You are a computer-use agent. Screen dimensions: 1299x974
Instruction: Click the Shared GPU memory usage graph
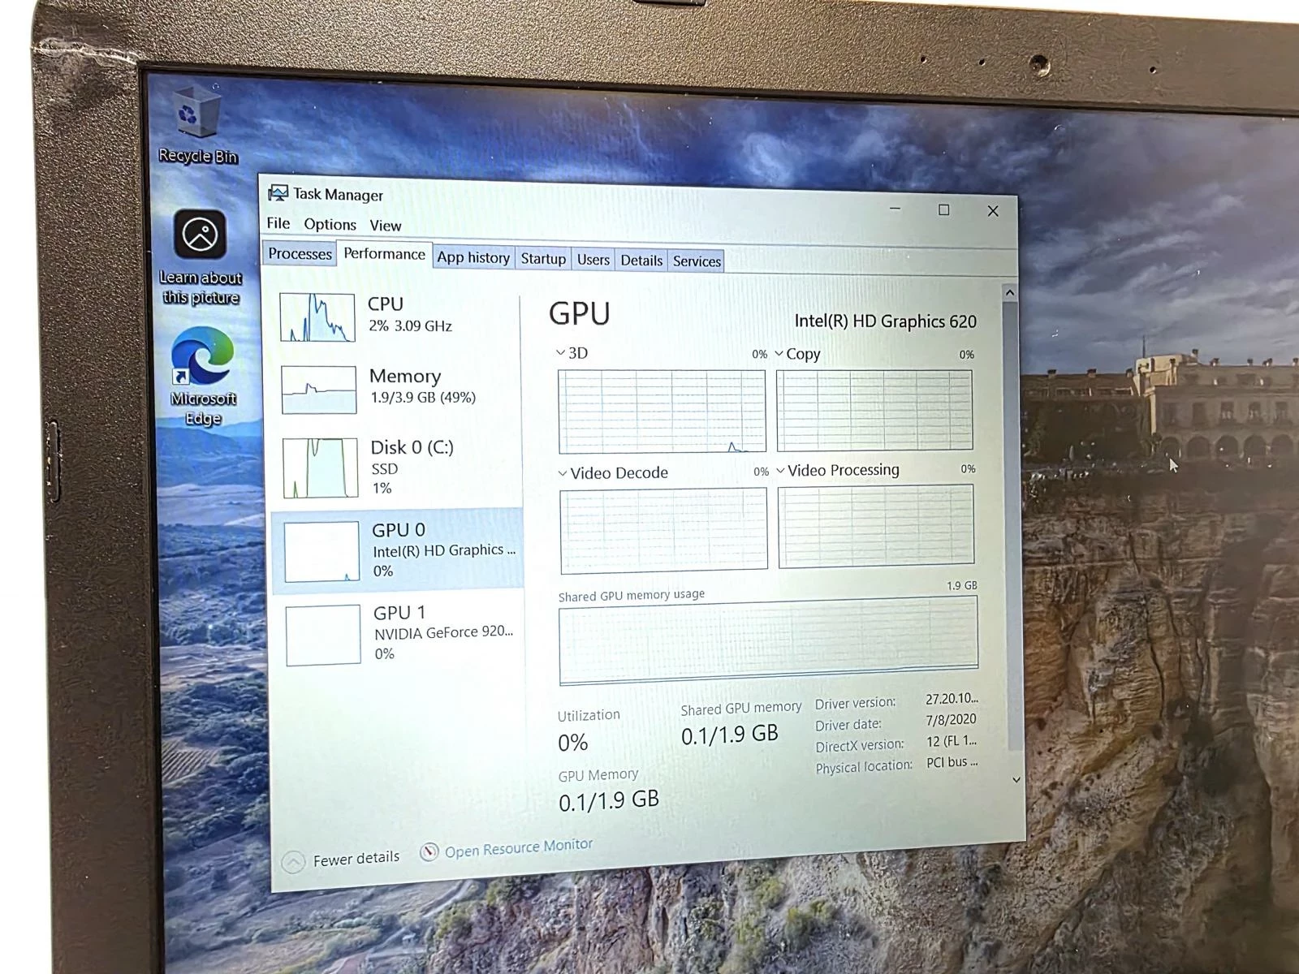pyautogui.click(x=768, y=640)
